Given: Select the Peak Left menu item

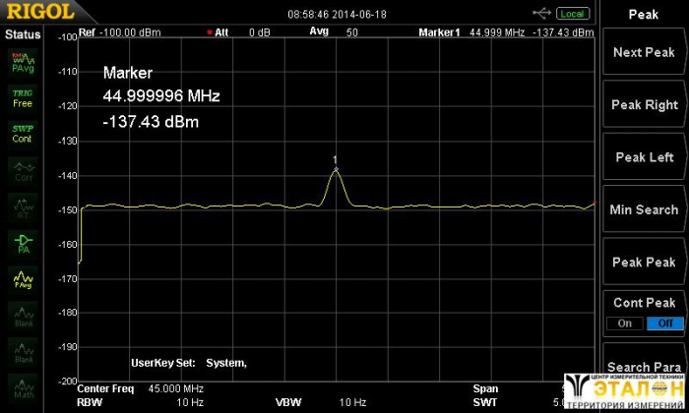Looking at the screenshot, I should [643, 157].
